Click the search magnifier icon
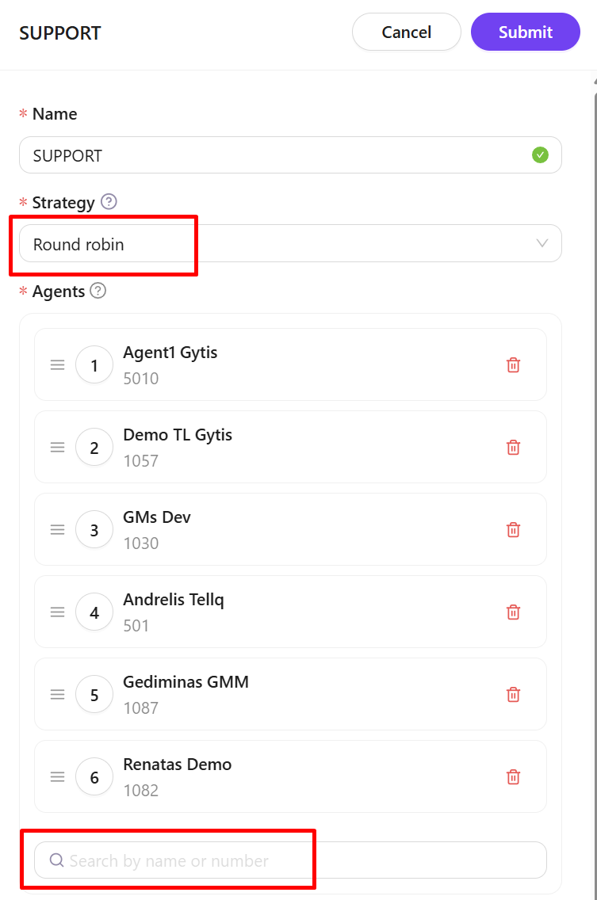This screenshot has width=597, height=900. click(56, 860)
